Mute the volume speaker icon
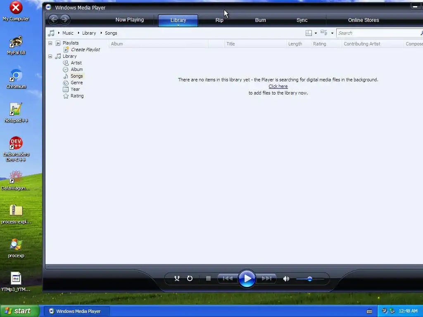The width and height of the screenshot is (423, 317). (286, 279)
